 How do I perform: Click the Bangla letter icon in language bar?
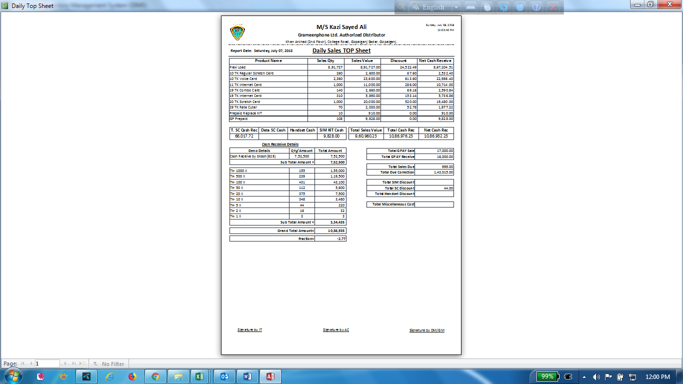coord(401,6)
